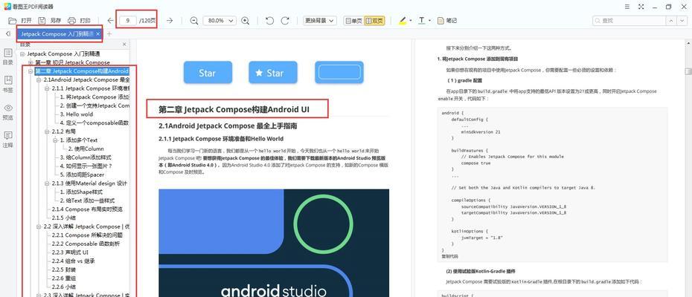
Task: Click the zoom out magnifier icon
Action: tap(193, 21)
